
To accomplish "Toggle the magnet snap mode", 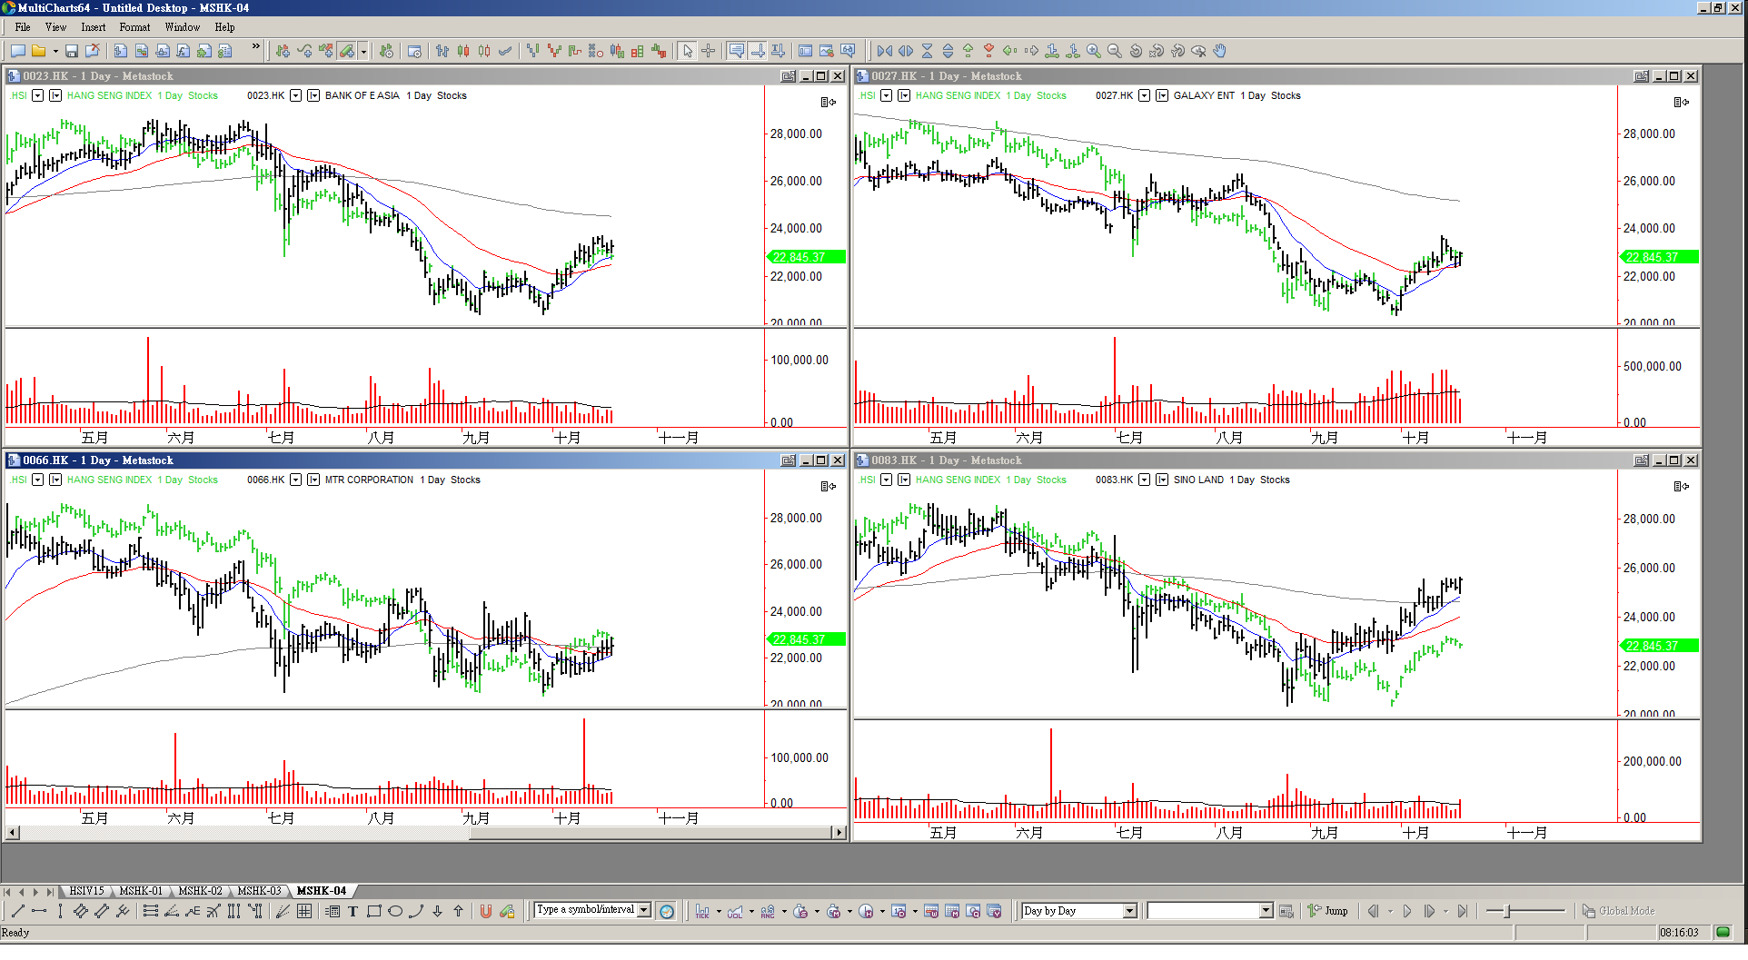I will [486, 911].
